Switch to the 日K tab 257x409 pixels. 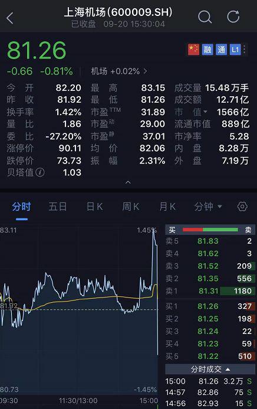coord(94,207)
